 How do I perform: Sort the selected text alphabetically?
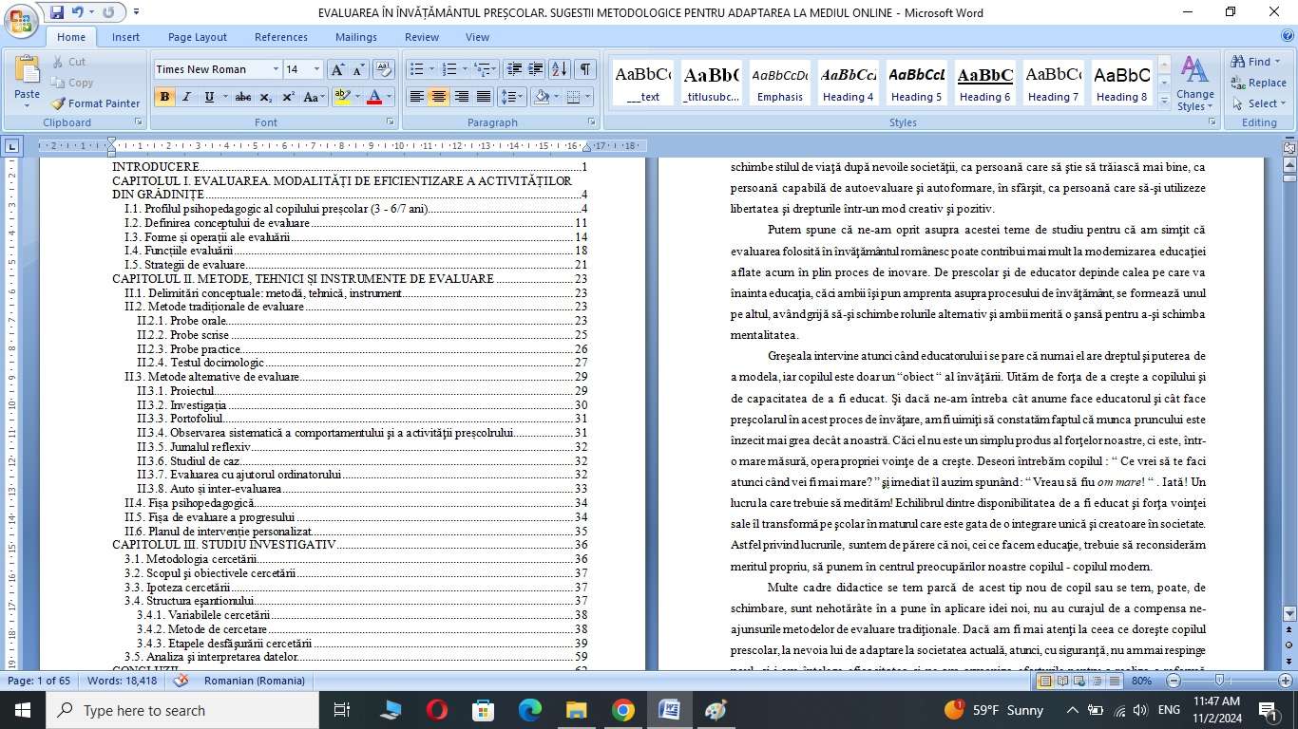pyautogui.click(x=560, y=69)
